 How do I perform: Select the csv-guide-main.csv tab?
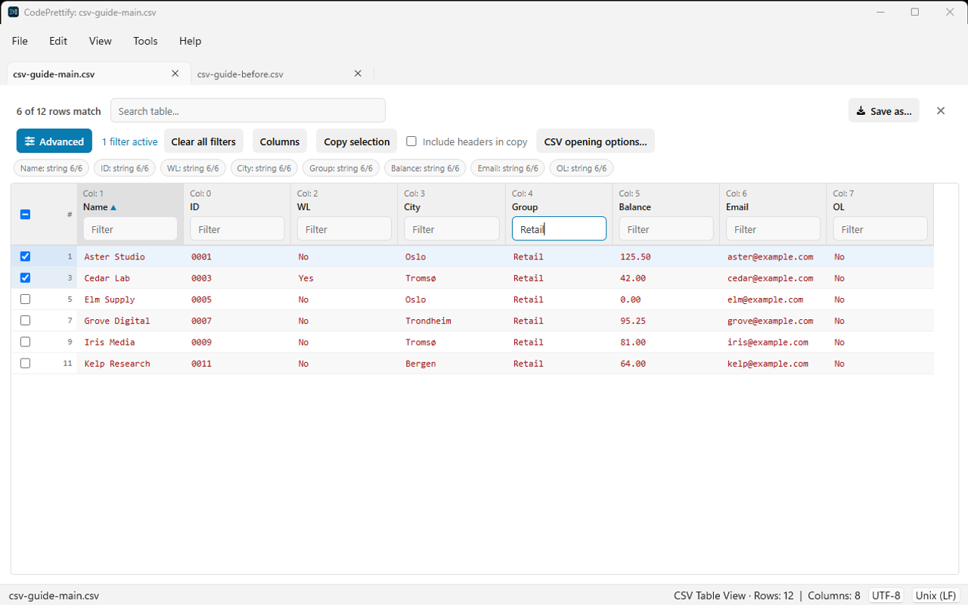coord(54,74)
